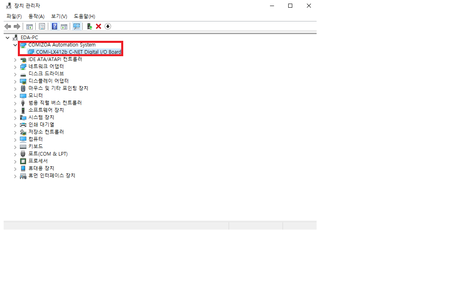Collapse the COMIZOA Automation System node
Viewport: 467px width, 291px height.
click(15, 45)
